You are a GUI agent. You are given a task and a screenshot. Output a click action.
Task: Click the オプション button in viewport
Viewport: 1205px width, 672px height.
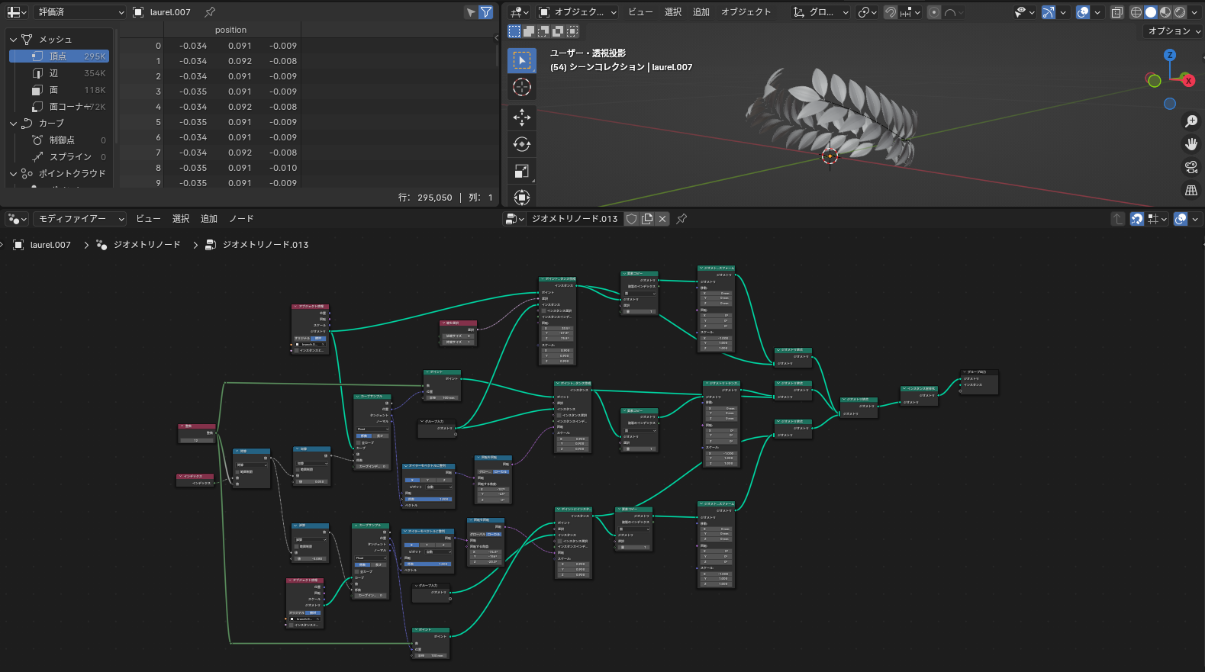click(1174, 31)
